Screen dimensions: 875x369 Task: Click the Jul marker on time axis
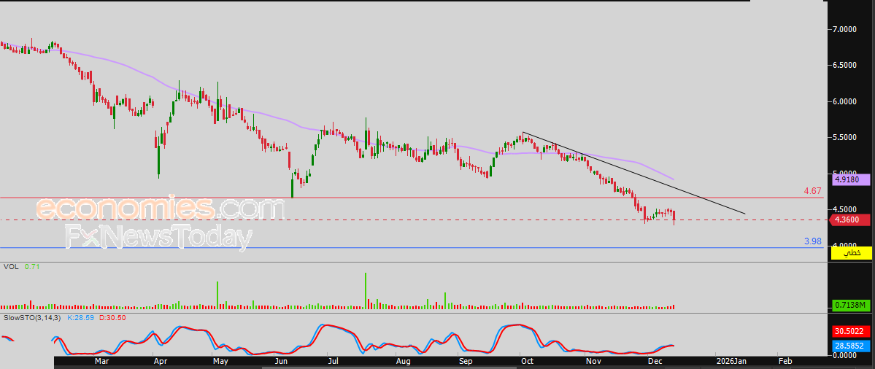[333, 361]
